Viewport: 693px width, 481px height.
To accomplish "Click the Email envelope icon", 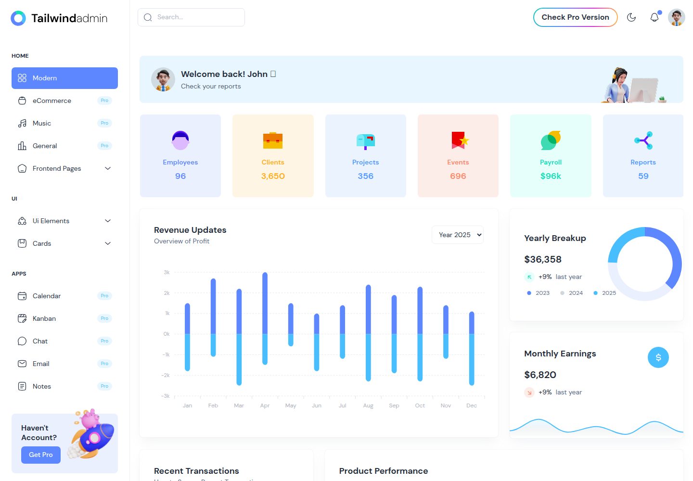I will tap(22, 364).
